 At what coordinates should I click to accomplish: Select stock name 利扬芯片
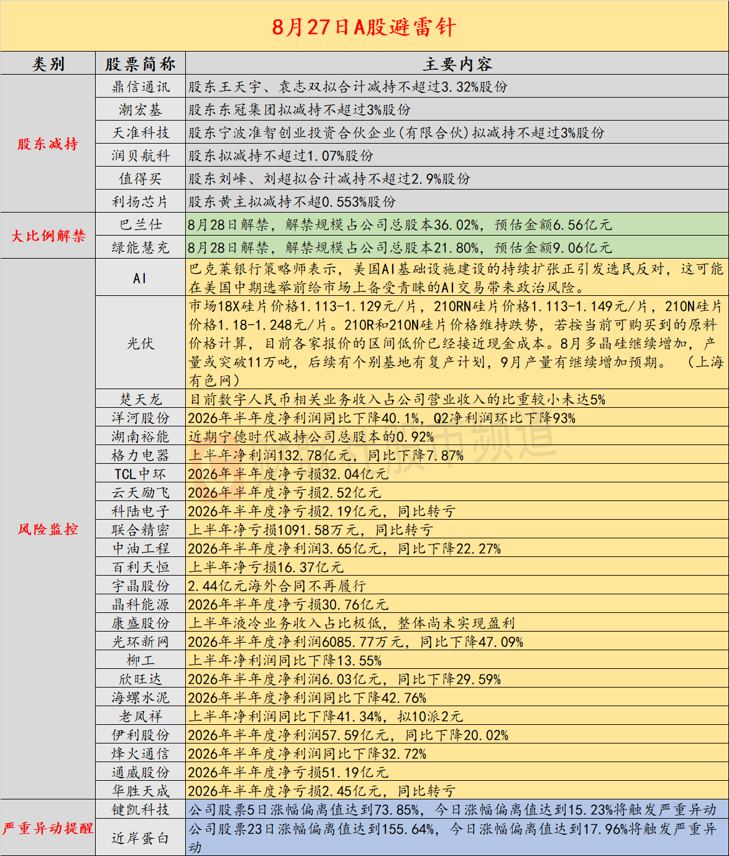[x=140, y=202]
